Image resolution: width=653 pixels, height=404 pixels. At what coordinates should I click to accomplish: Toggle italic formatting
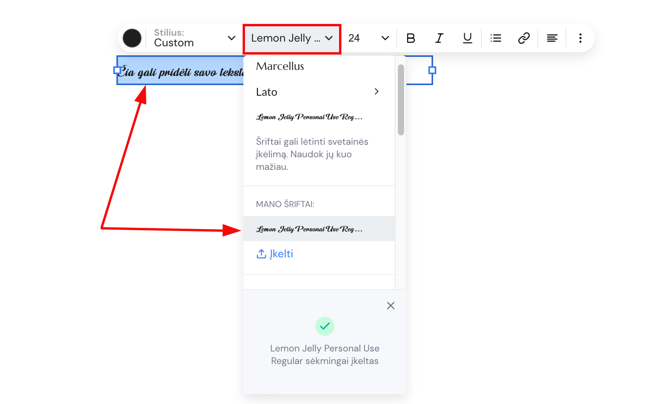439,38
